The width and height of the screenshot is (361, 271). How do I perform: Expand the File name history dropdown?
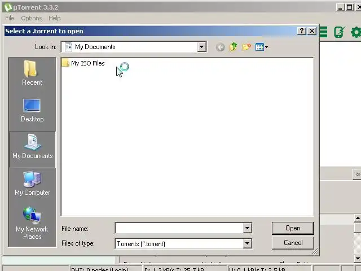point(247,228)
